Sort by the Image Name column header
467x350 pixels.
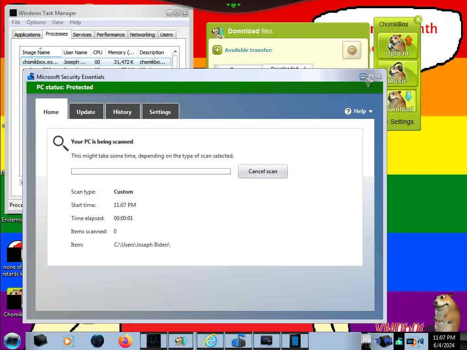pos(41,52)
